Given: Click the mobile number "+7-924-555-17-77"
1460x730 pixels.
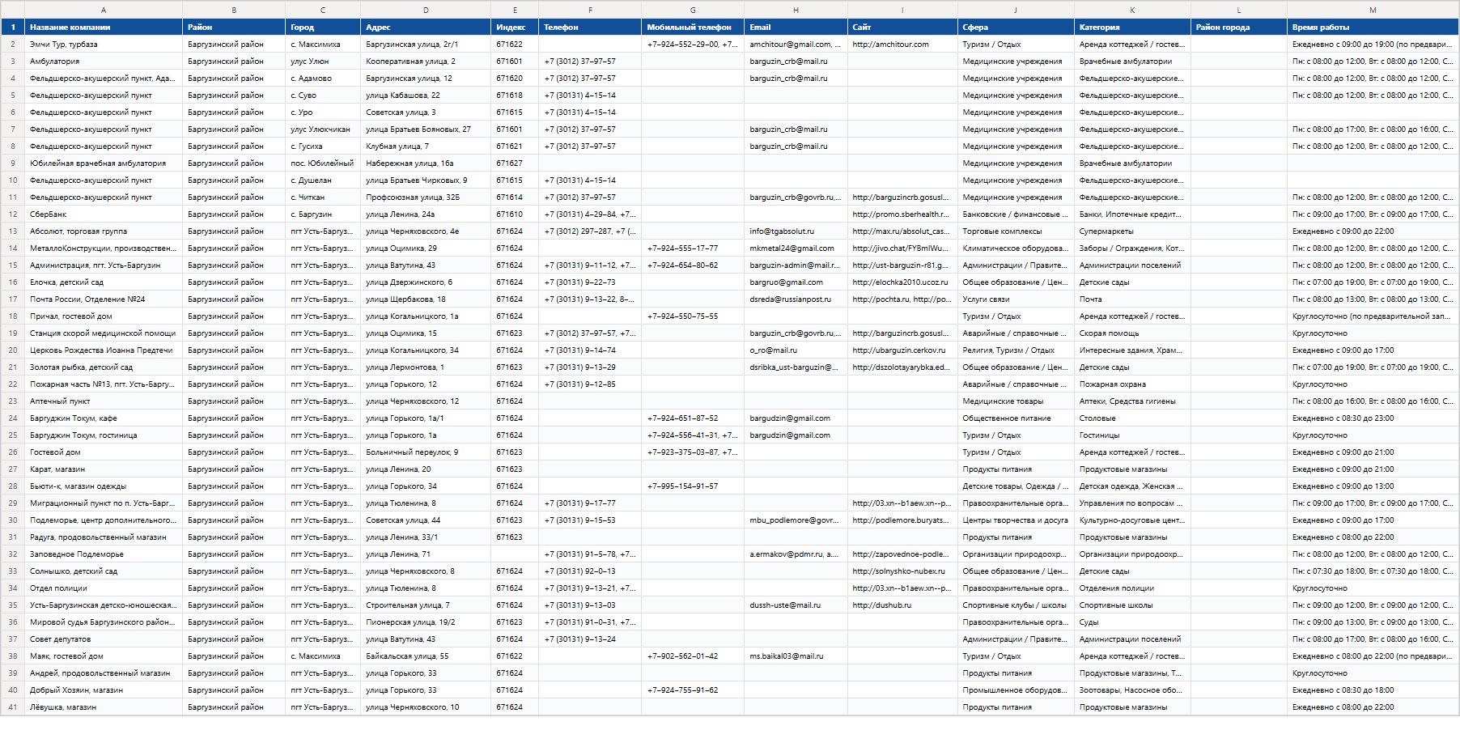Looking at the screenshot, I should 693,248.
